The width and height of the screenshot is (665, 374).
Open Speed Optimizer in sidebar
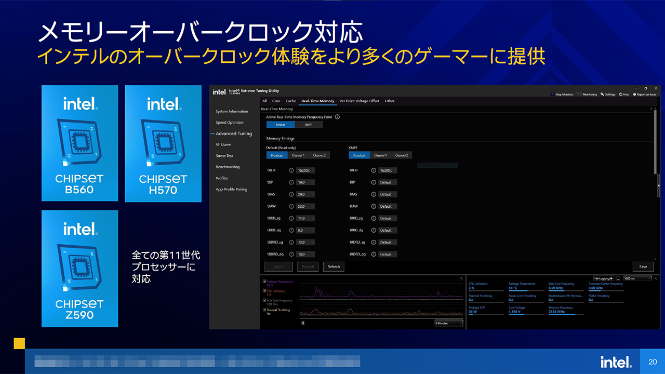[x=231, y=123]
